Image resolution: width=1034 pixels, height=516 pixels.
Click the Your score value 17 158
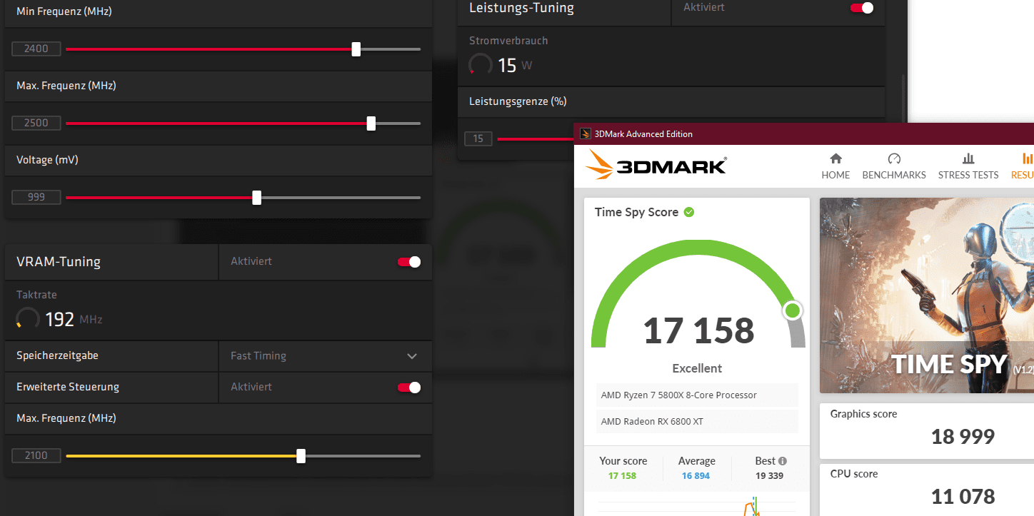(622, 475)
